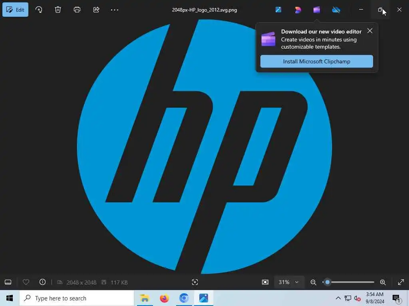Open File Explorer from the taskbar
Image resolution: width=409 pixels, height=306 pixels.
pos(145,298)
